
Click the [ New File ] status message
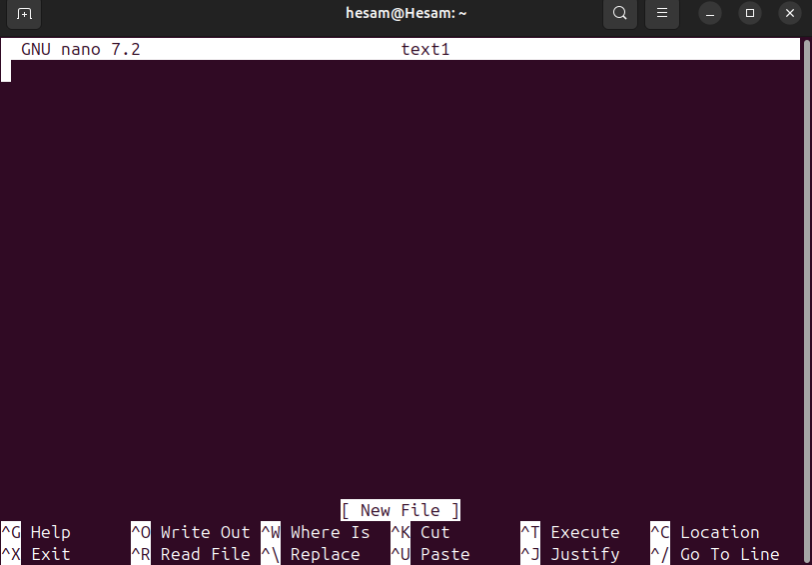coord(401,510)
